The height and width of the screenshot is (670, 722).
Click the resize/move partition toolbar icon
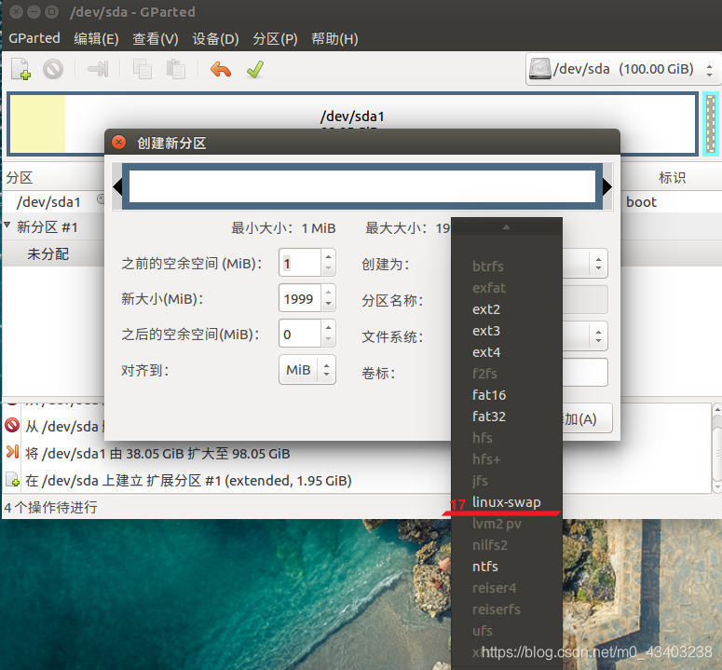click(98, 69)
